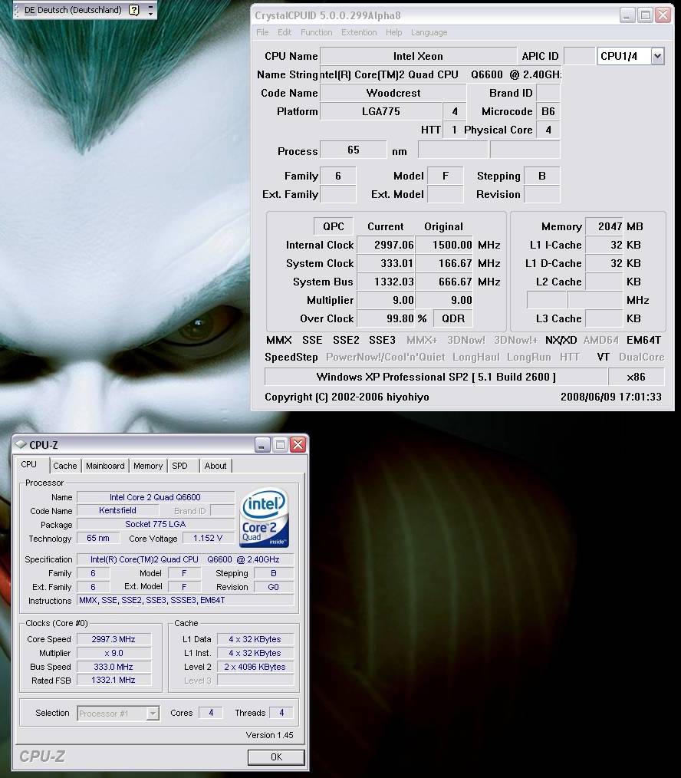
Task: Click the Intel Core 2 Quad Q6600 name field
Action: point(155,496)
